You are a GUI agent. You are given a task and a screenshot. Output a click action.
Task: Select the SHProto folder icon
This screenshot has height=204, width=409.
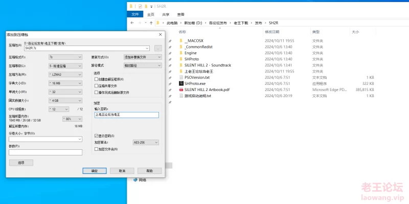181,59
